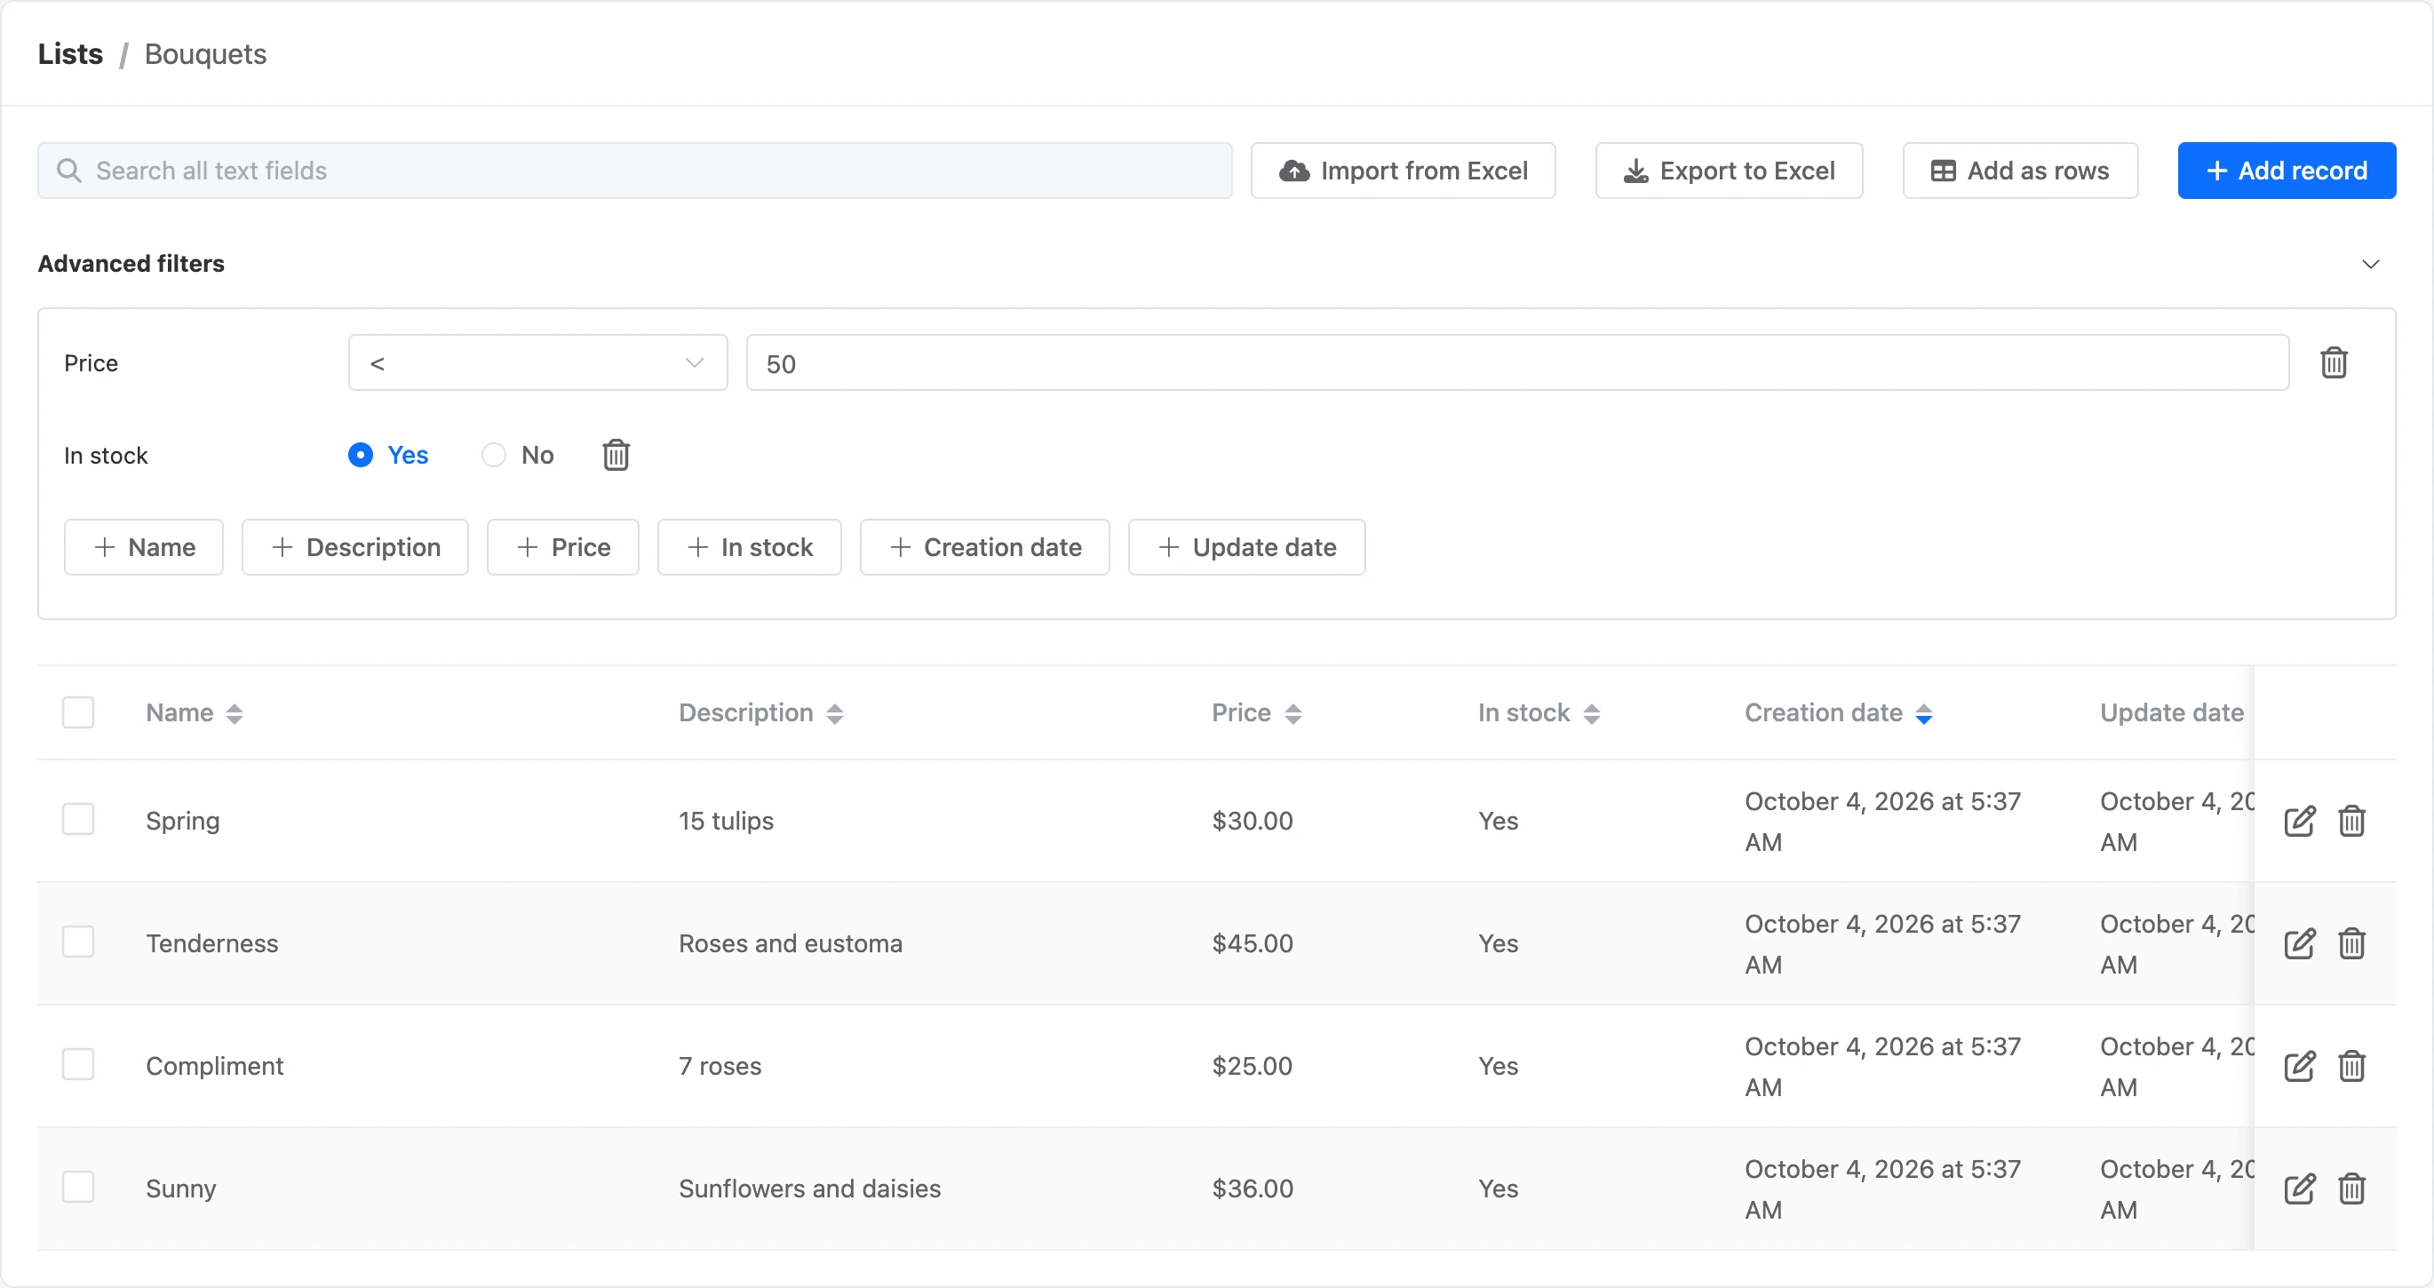Add a Name filter
This screenshot has height=1288, width=2434.
pyautogui.click(x=144, y=547)
